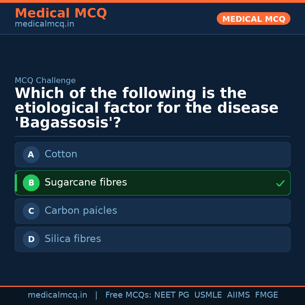305x305 pixels.
Task: Open the NEET PG section in footer
Action: pos(171,295)
